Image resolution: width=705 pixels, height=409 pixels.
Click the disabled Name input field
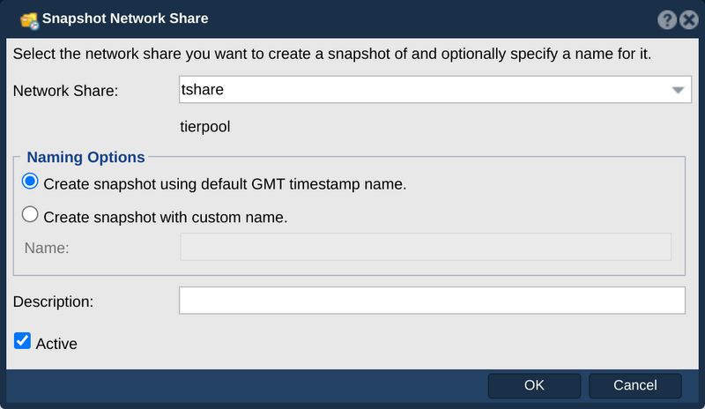[426, 247]
